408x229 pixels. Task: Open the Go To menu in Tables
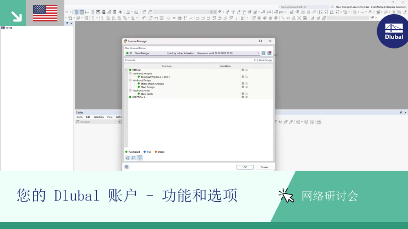80,117
